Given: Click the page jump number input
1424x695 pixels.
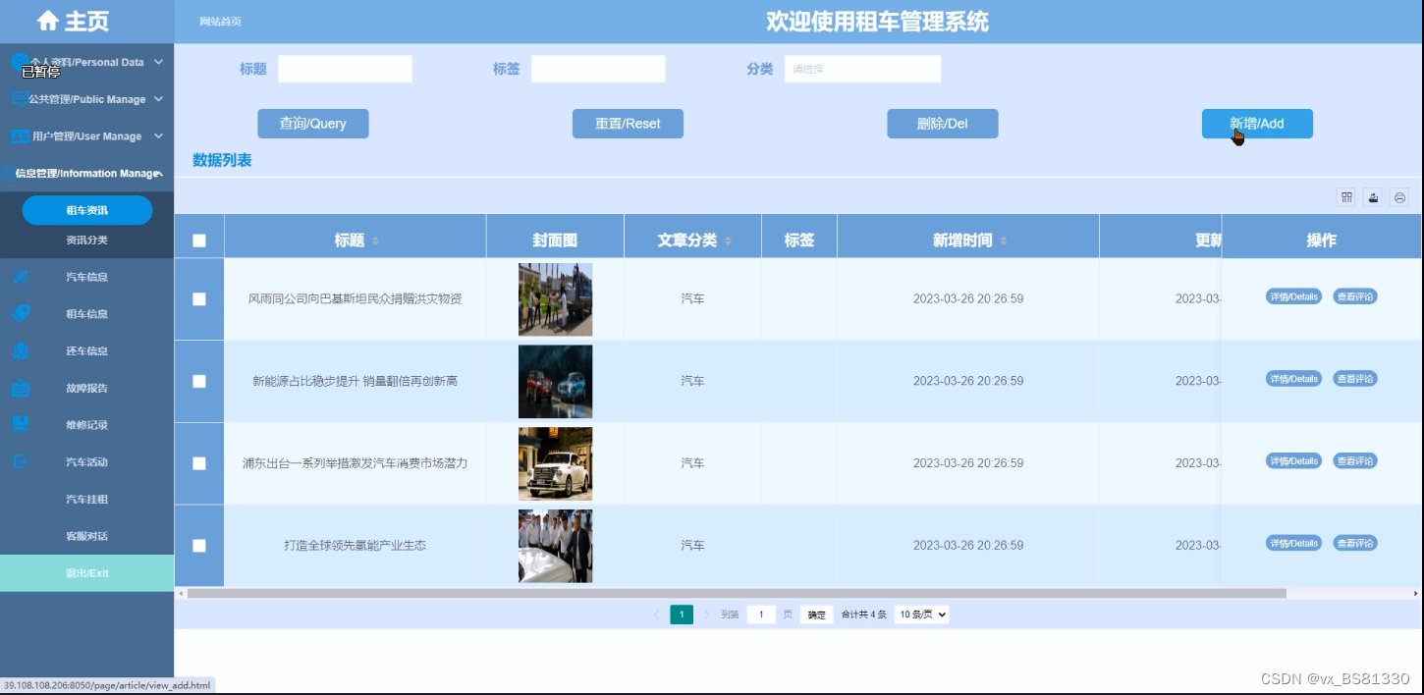Looking at the screenshot, I should pyautogui.click(x=761, y=615).
